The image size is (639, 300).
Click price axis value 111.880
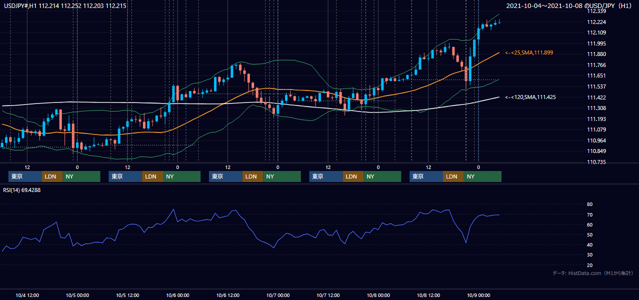coord(597,54)
